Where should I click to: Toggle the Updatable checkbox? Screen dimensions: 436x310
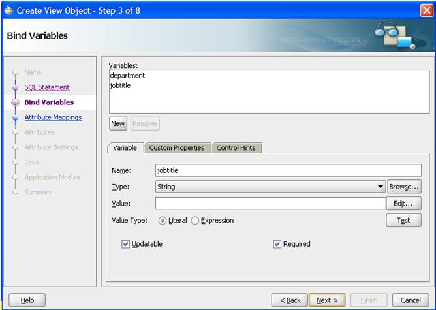(x=126, y=244)
